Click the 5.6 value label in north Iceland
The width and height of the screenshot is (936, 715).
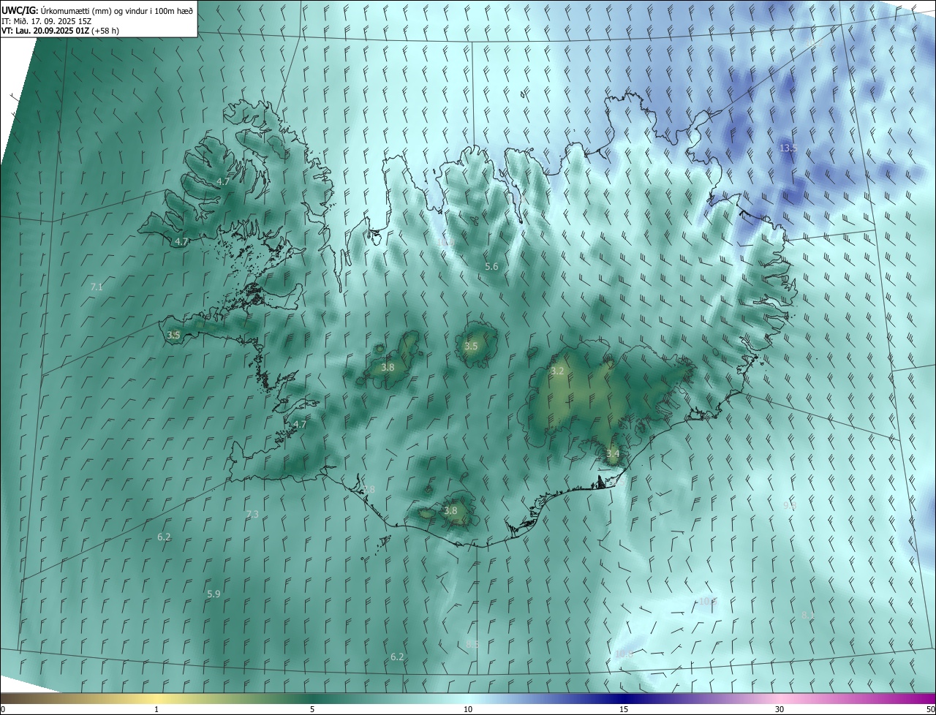point(491,267)
